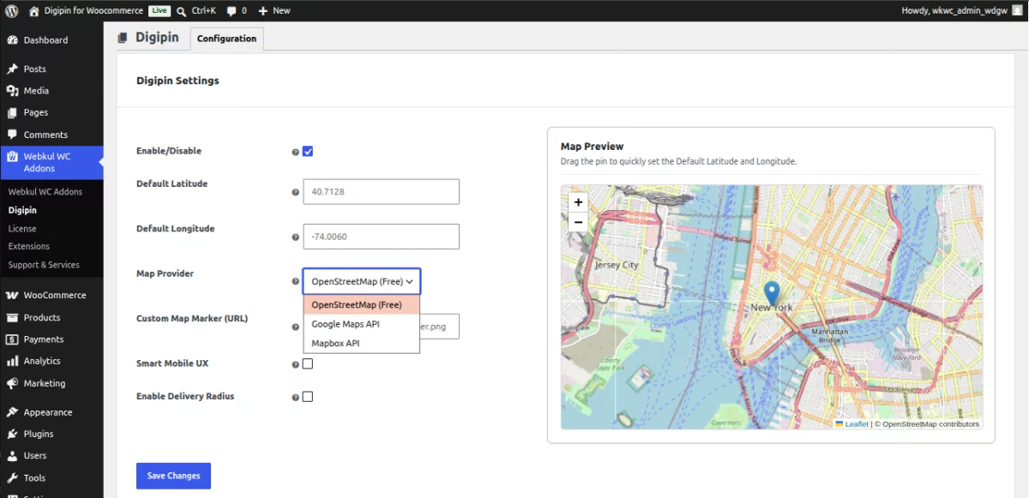
Task: Click help icon beside Map Provider
Action: [296, 281]
